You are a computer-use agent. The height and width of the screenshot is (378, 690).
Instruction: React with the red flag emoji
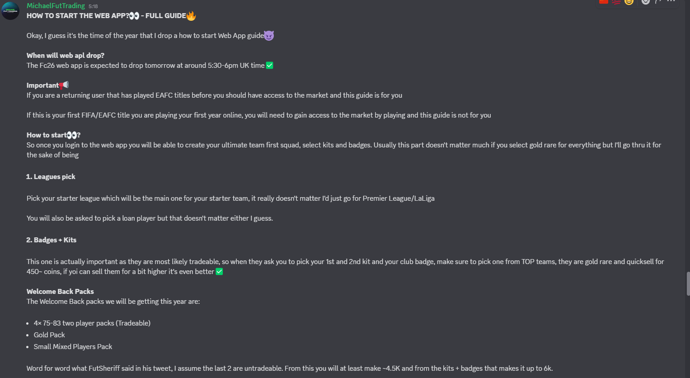point(604,1)
